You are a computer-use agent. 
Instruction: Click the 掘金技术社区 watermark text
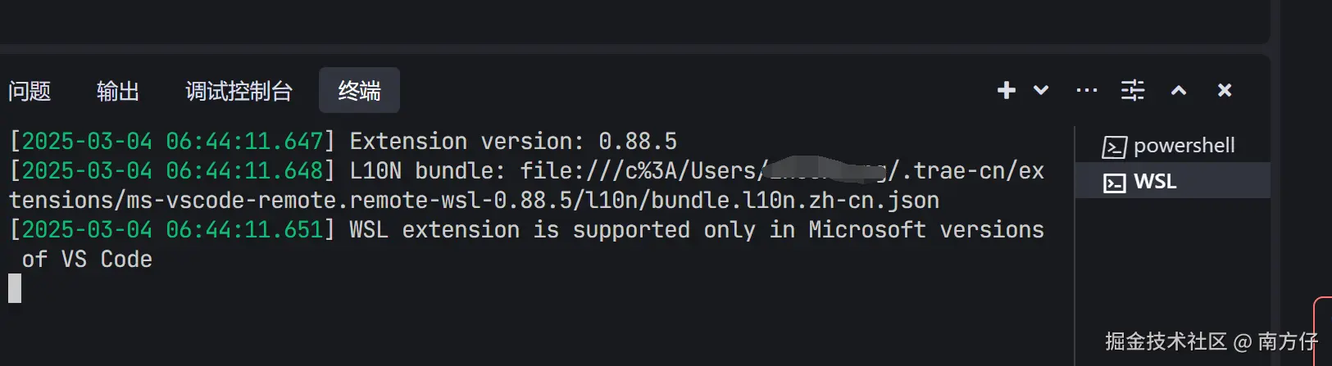coord(1165,341)
